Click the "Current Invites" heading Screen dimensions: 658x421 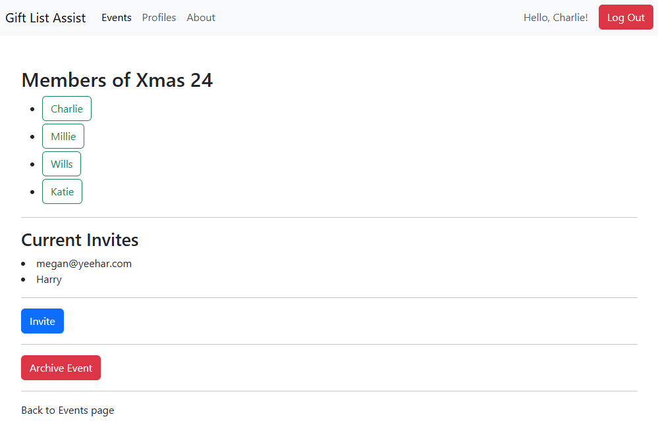pos(80,240)
